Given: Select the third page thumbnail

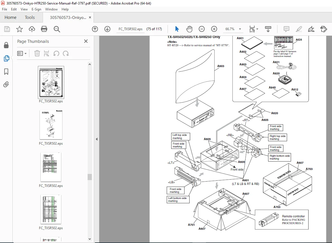Looking at the screenshot, I should pyautogui.click(x=51, y=167).
